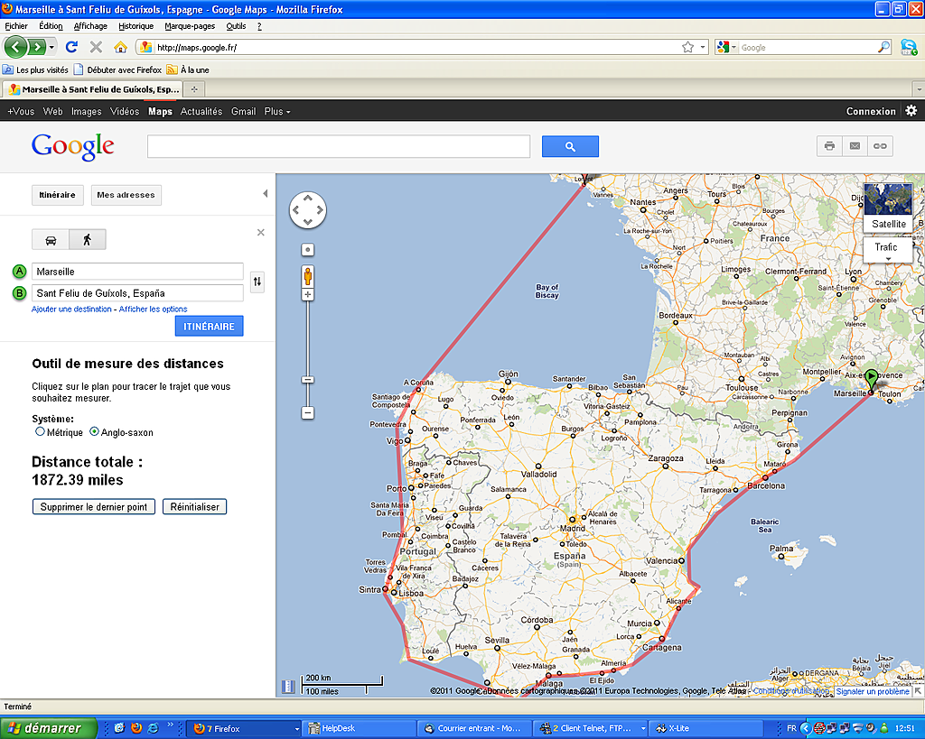This screenshot has width=925, height=739.
Task: Click the blue Google Maps search button
Action: click(570, 147)
